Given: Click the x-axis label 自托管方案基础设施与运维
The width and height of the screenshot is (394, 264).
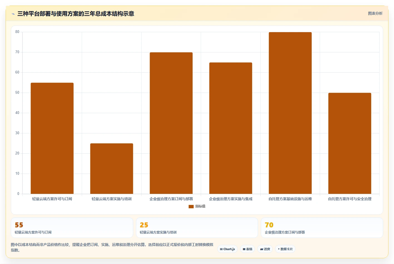Looking at the screenshot, I should (x=290, y=199).
